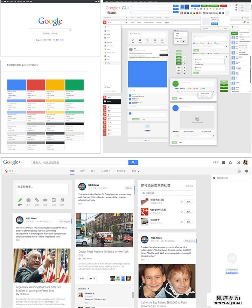Click the blue upload arrow button in GUI kit
The image size is (252, 308).
[187, 7]
